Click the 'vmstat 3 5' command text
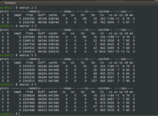This screenshot has width=158, height=116. 28,84
